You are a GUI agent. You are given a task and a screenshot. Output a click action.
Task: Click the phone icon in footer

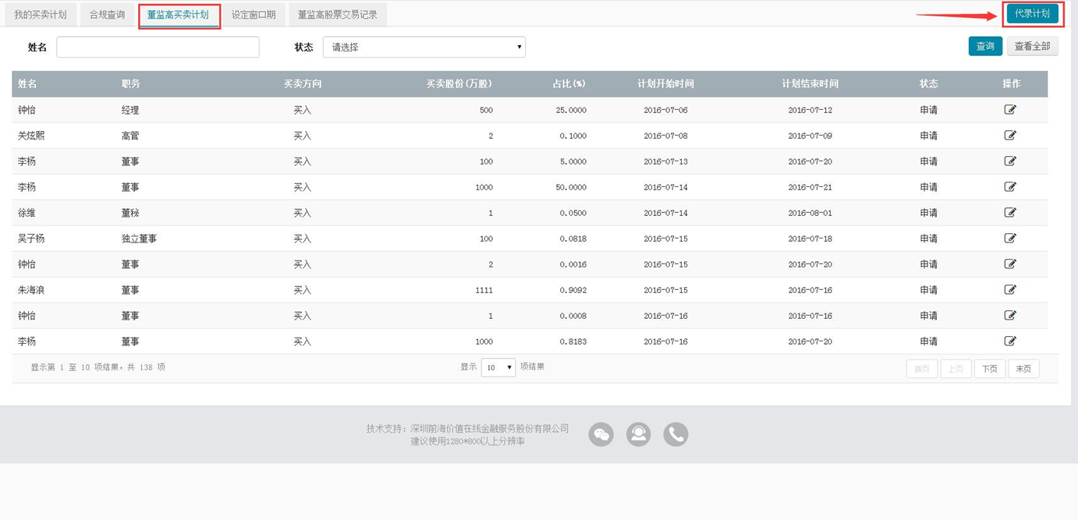click(x=676, y=434)
